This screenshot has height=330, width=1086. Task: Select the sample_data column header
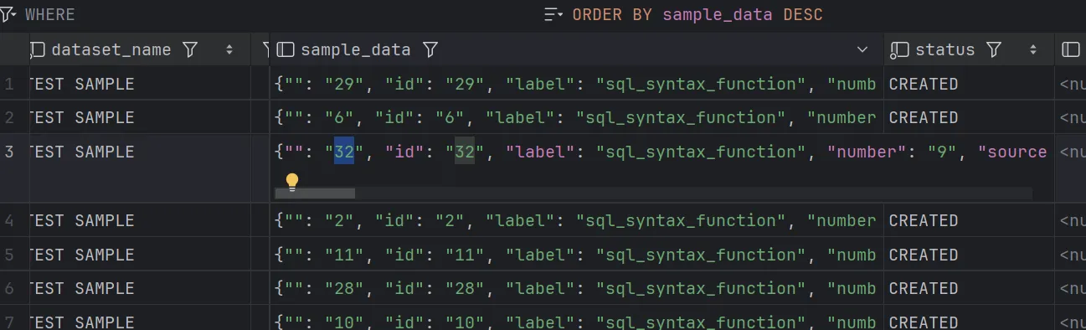[356, 50]
